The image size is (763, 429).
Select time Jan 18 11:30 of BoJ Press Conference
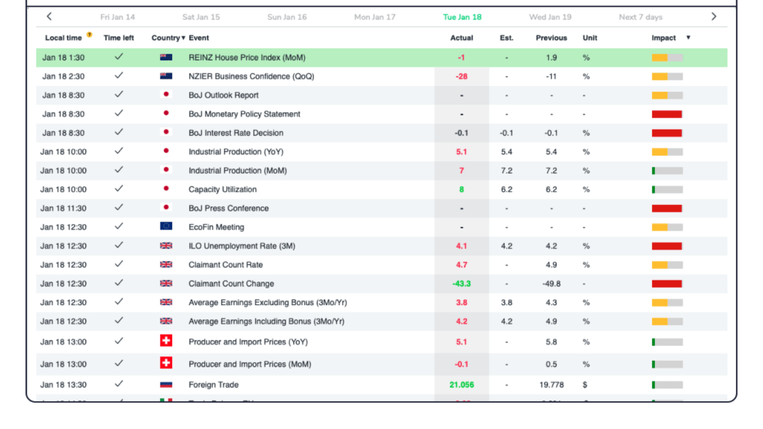[63, 208]
